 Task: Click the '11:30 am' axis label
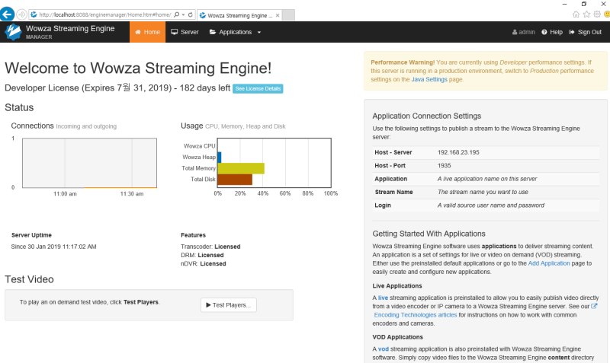tap(132, 194)
